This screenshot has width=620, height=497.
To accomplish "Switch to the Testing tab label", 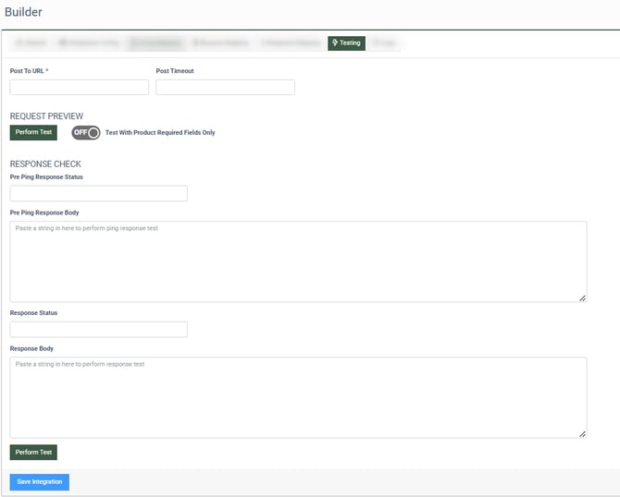I will [x=350, y=42].
